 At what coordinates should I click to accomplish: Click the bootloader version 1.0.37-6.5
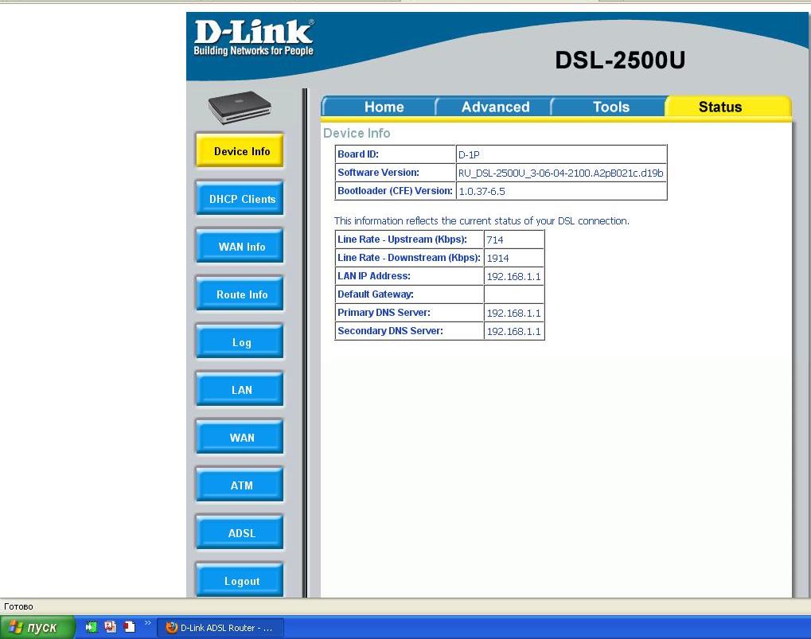coord(482,191)
